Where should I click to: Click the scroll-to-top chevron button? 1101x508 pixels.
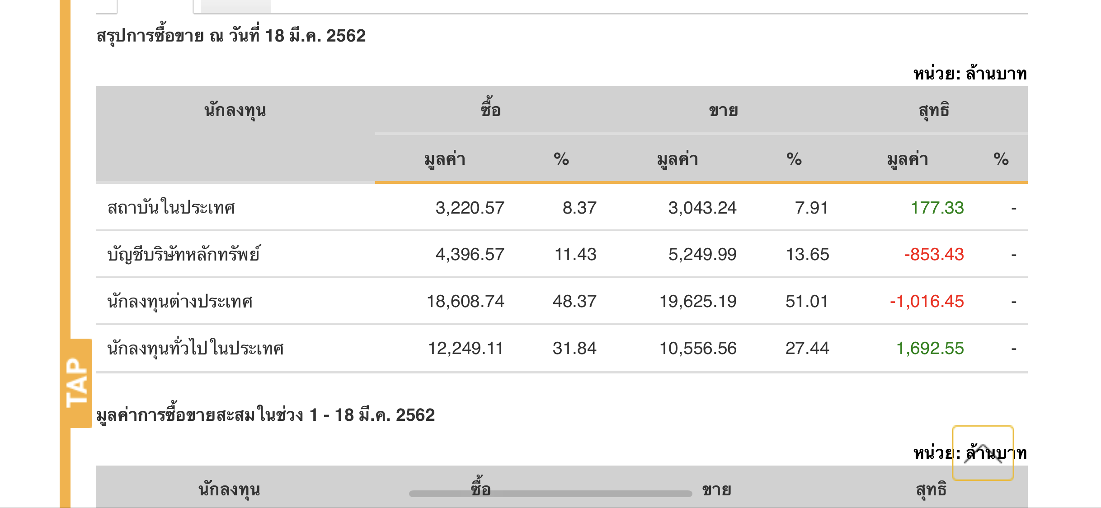[983, 453]
